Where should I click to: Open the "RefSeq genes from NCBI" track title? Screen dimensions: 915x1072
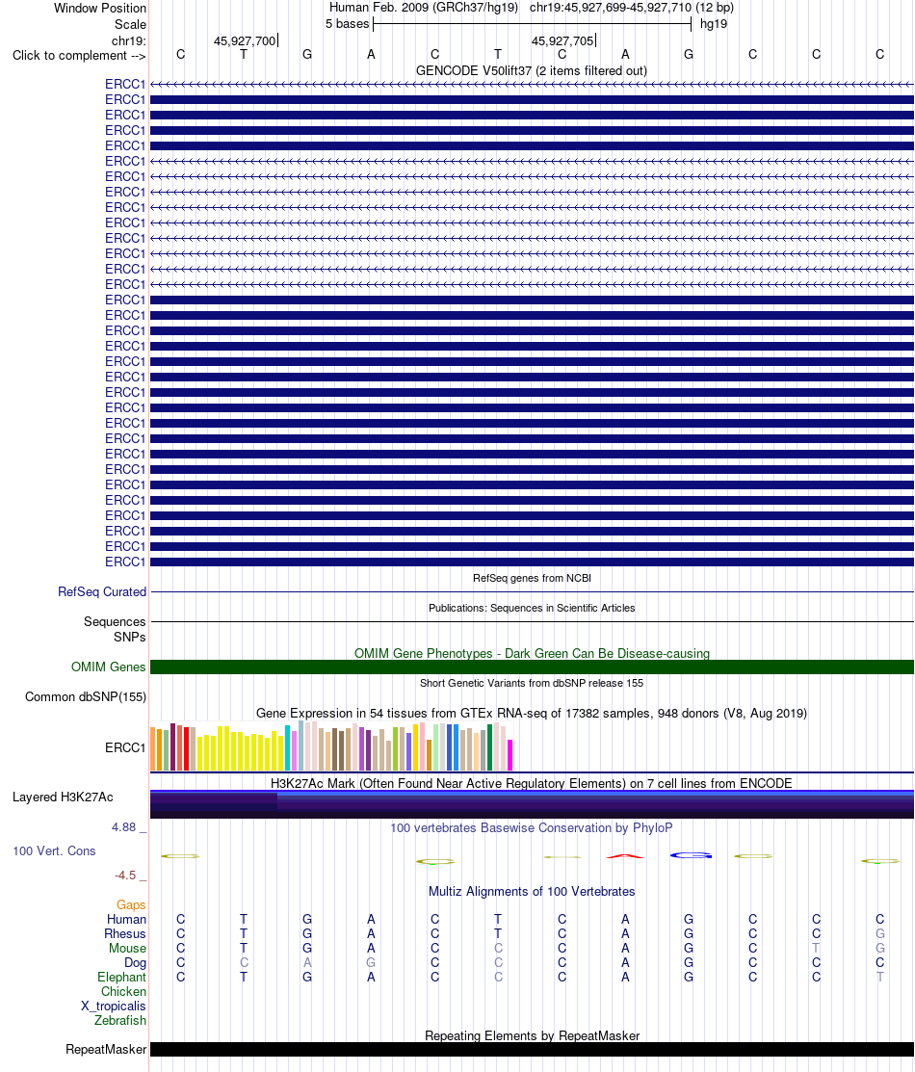pyautogui.click(x=532, y=579)
